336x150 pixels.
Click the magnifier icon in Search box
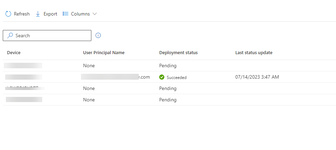pos(10,36)
